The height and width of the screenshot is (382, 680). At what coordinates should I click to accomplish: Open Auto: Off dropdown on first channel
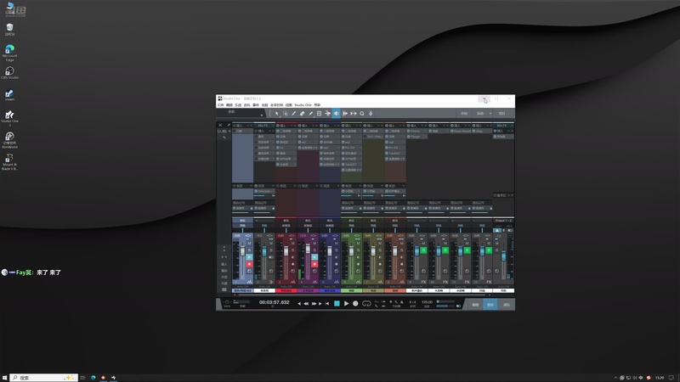(x=242, y=287)
